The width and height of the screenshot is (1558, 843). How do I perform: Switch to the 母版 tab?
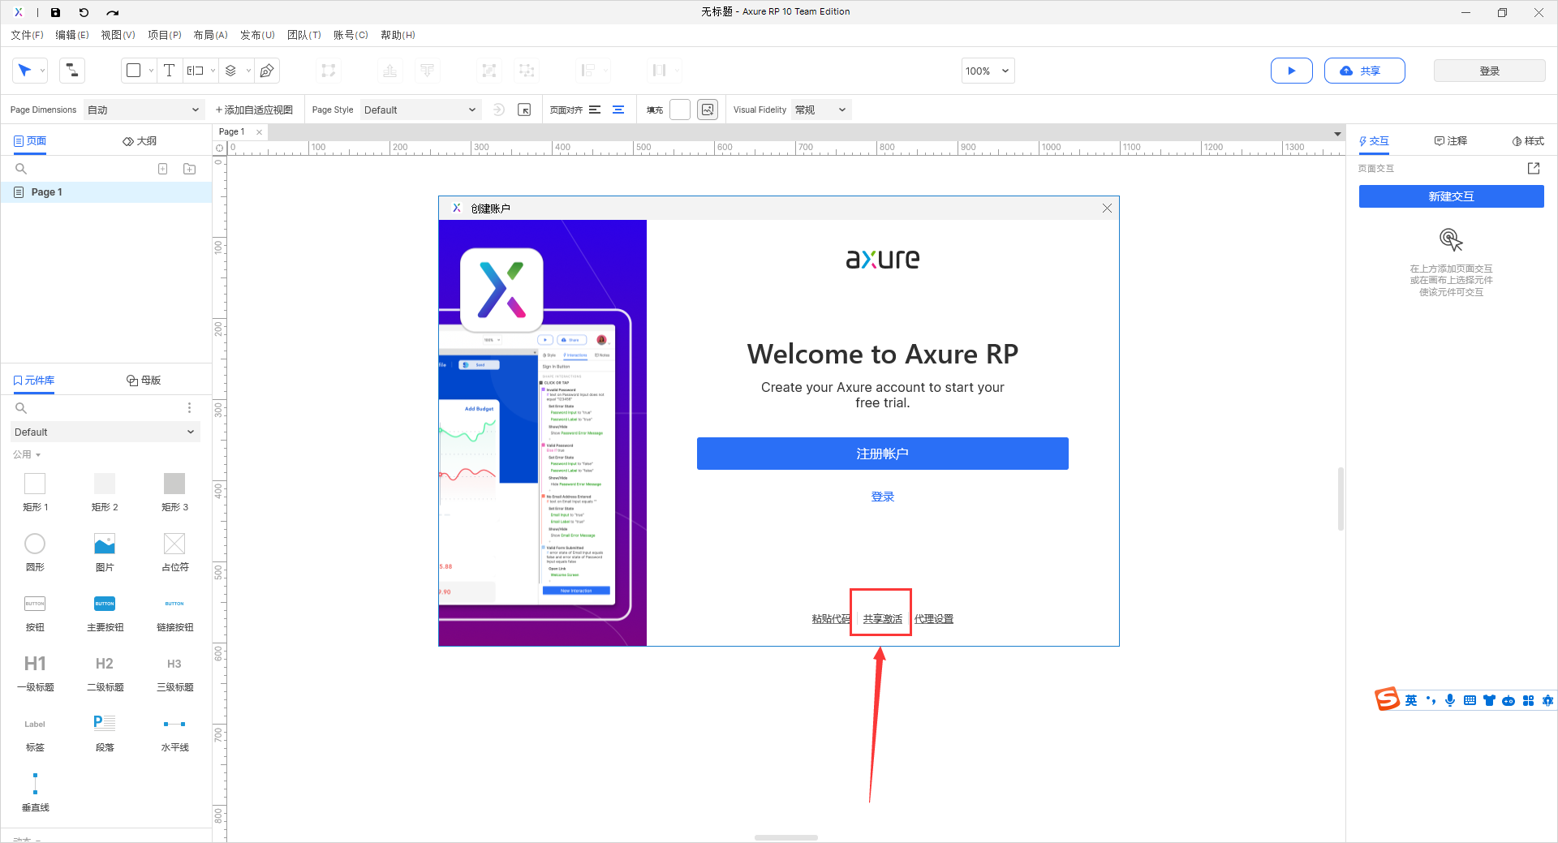pos(144,380)
